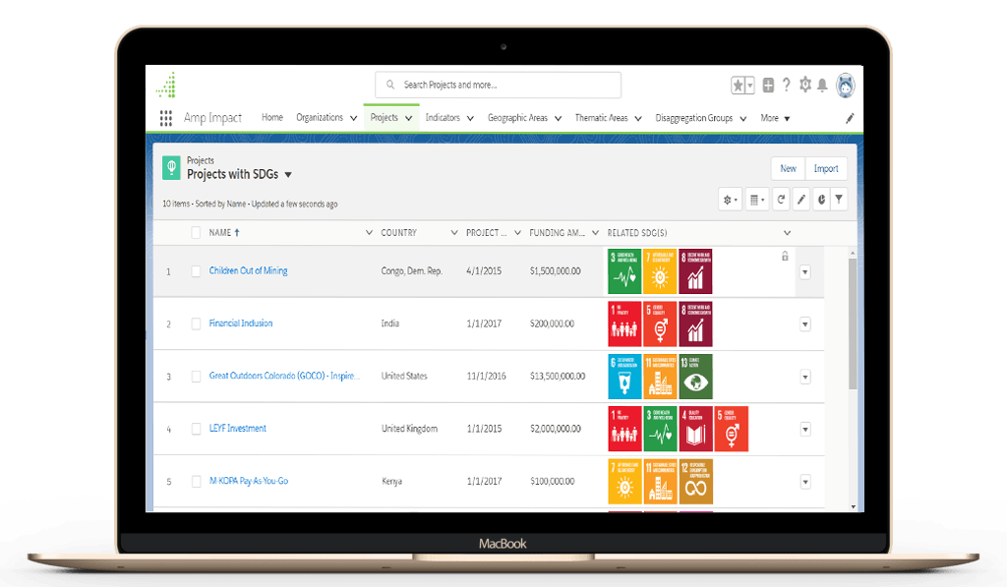Click SDG 1 tile in Financial Inclusion row

[624, 323]
